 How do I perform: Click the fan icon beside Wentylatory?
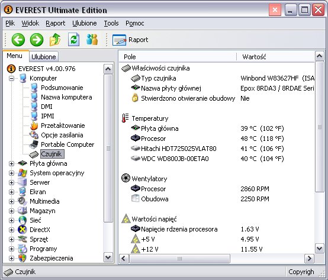point(126,178)
